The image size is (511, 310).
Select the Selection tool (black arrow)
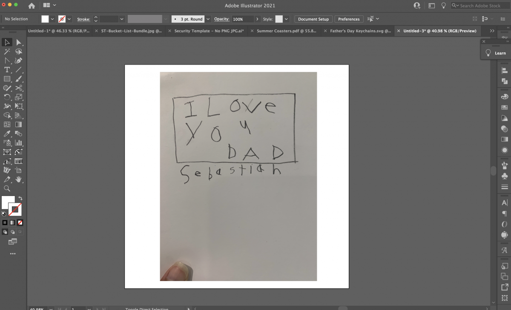(7, 42)
